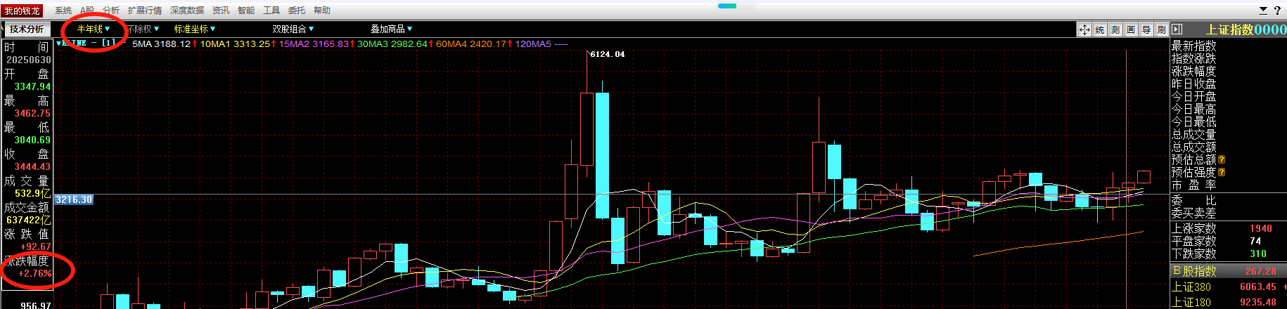Open the 资讯 menu
The height and width of the screenshot is (309, 1287).
pyautogui.click(x=221, y=11)
